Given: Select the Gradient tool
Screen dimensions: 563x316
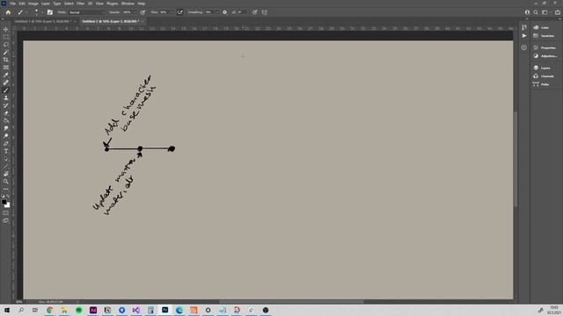Looking at the screenshot, I should (x=6, y=121).
